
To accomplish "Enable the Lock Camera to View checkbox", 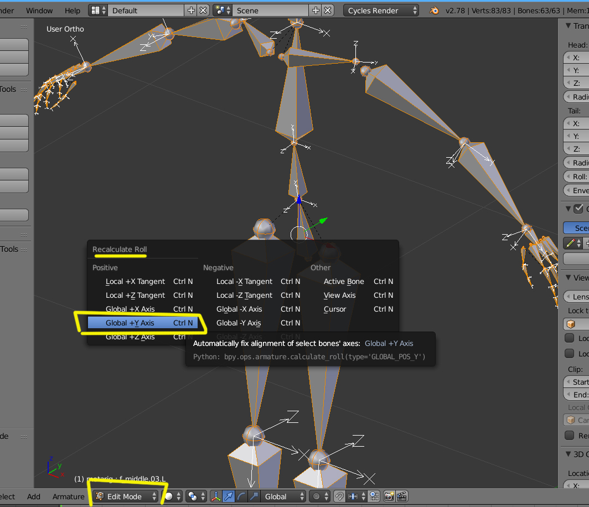I will [570, 353].
